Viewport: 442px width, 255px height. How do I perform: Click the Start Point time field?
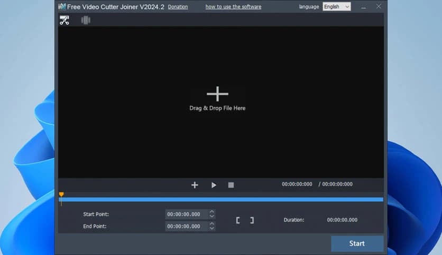187,214
